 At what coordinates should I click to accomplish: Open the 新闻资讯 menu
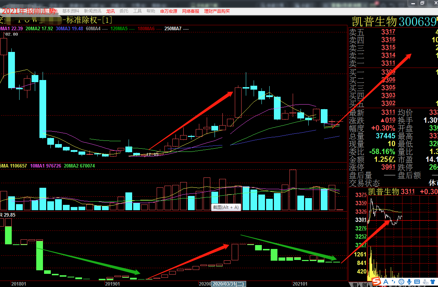tap(93, 11)
